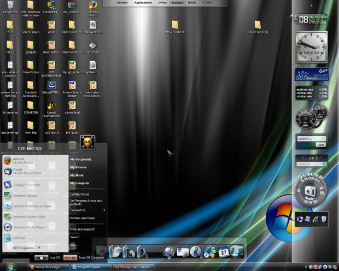Launch Mozilla Thunderbird E-mail from Start menu
The height and width of the screenshot is (271, 339).
[35, 172]
